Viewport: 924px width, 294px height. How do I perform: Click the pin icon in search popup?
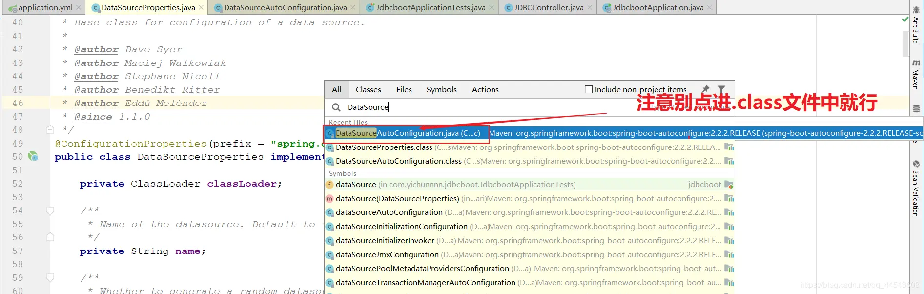click(705, 89)
